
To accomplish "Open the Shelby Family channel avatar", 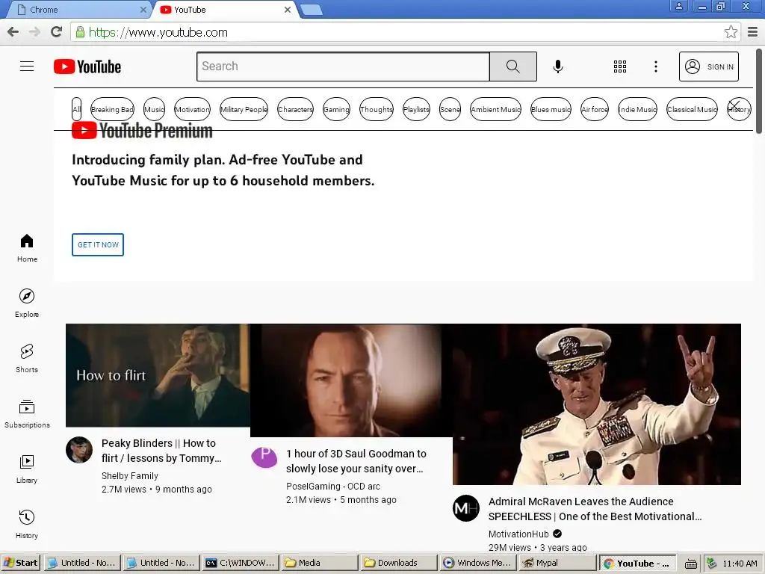I will click(79, 449).
